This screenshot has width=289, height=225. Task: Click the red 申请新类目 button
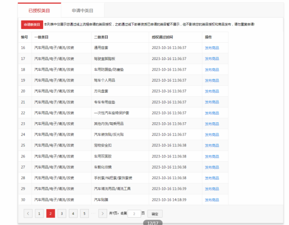pyautogui.click(x=32, y=25)
